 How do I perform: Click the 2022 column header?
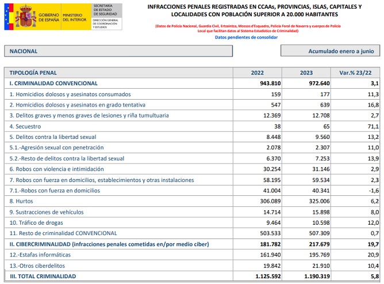pos(258,73)
